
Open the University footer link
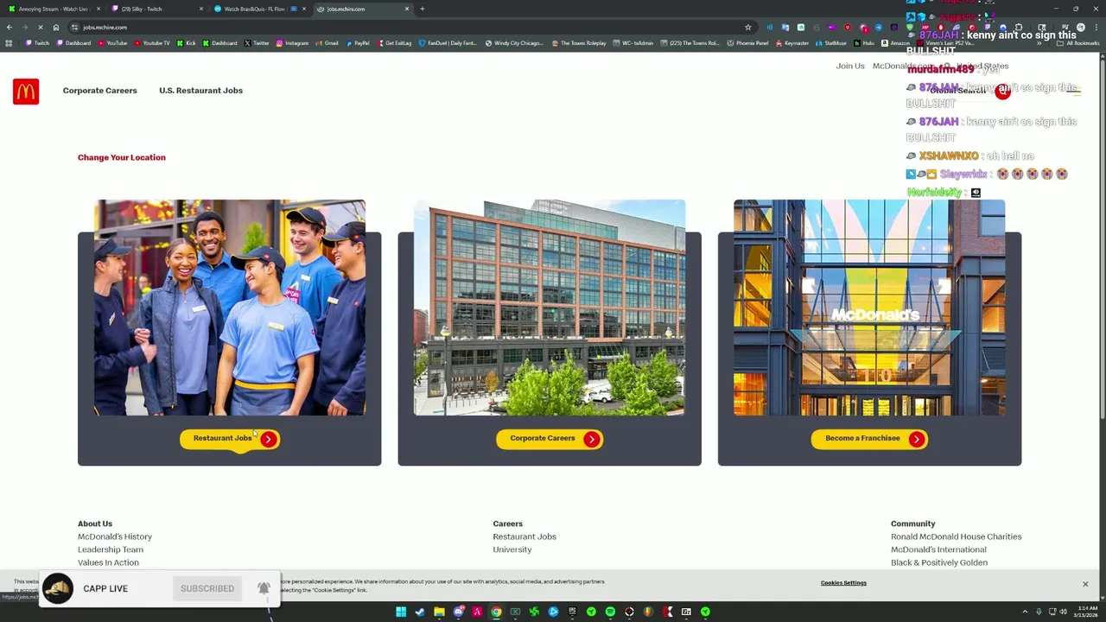pos(512,549)
